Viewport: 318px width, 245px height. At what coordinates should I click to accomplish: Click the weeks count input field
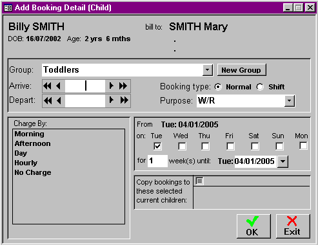157,161
